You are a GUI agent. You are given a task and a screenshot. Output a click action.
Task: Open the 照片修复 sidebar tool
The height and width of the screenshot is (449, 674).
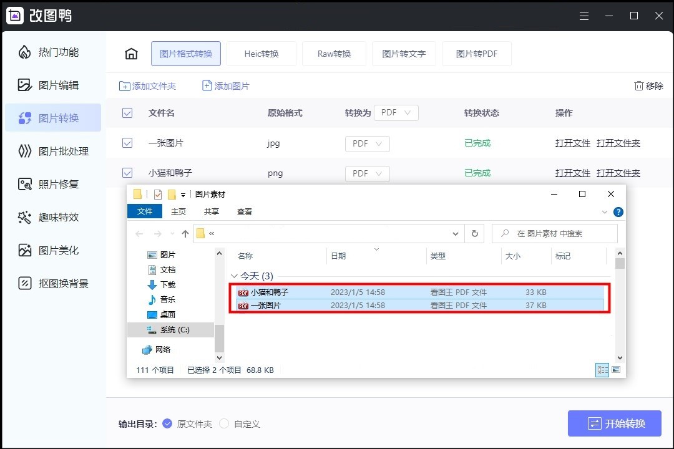pos(53,184)
